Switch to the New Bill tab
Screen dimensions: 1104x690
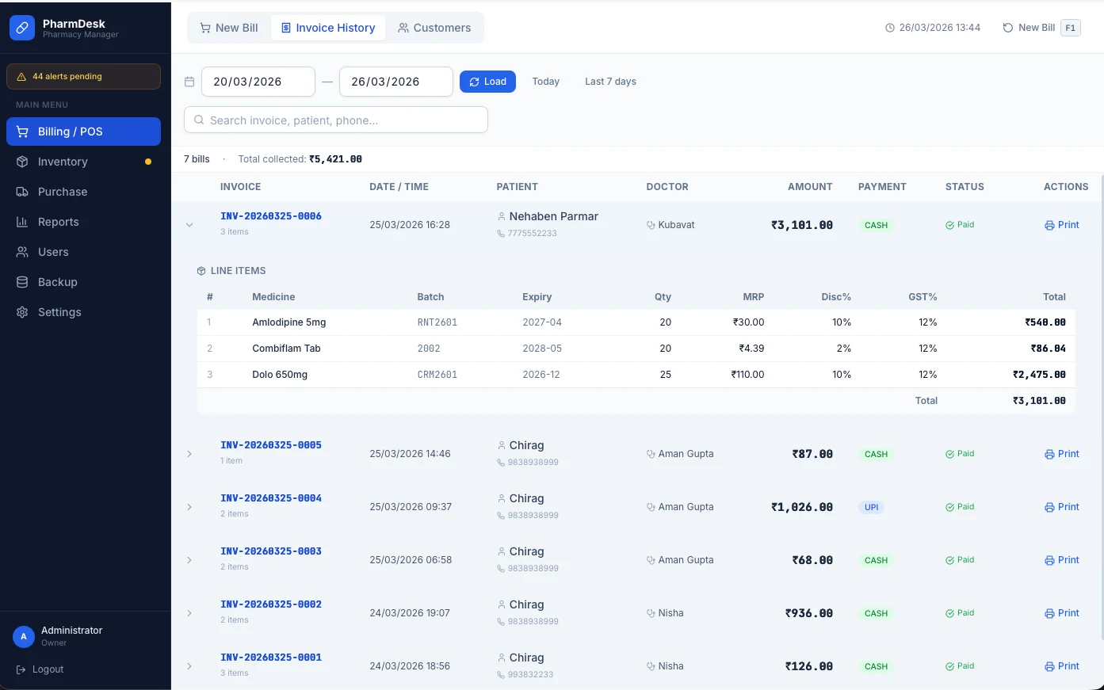[x=228, y=28]
